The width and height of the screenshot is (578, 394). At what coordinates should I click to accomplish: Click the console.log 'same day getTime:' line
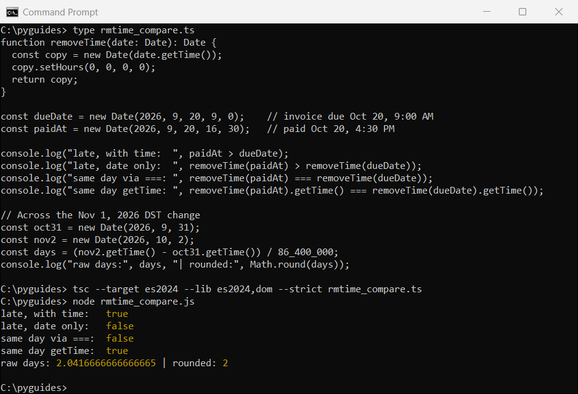click(272, 191)
